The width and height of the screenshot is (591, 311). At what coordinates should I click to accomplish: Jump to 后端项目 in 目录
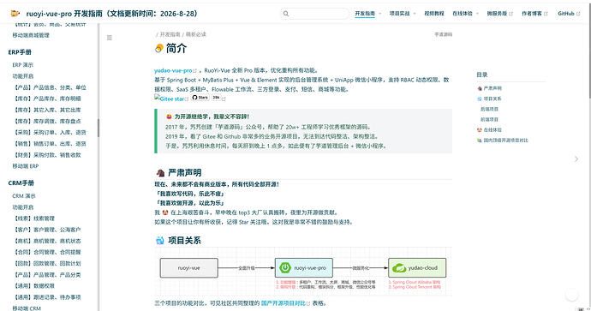click(489, 109)
